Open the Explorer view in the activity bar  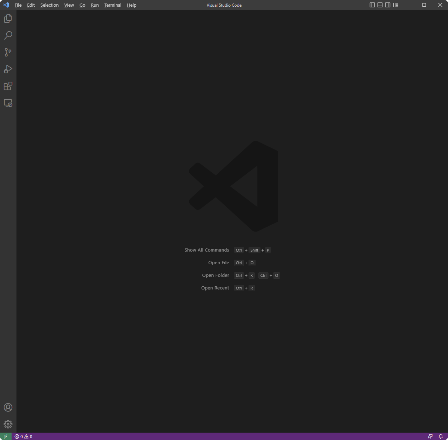pyautogui.click(x=8, y=19)
